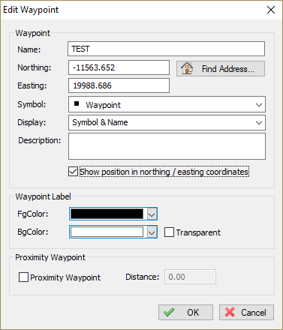This screenshot has width=283, height=330.
Task: Click the house icon on Find Address
Action: point(187,68)
